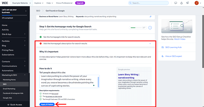The height and width of the screenshot is (107, 204).
Task: Click the Watch Video link
Action: (x=180, y=39)
